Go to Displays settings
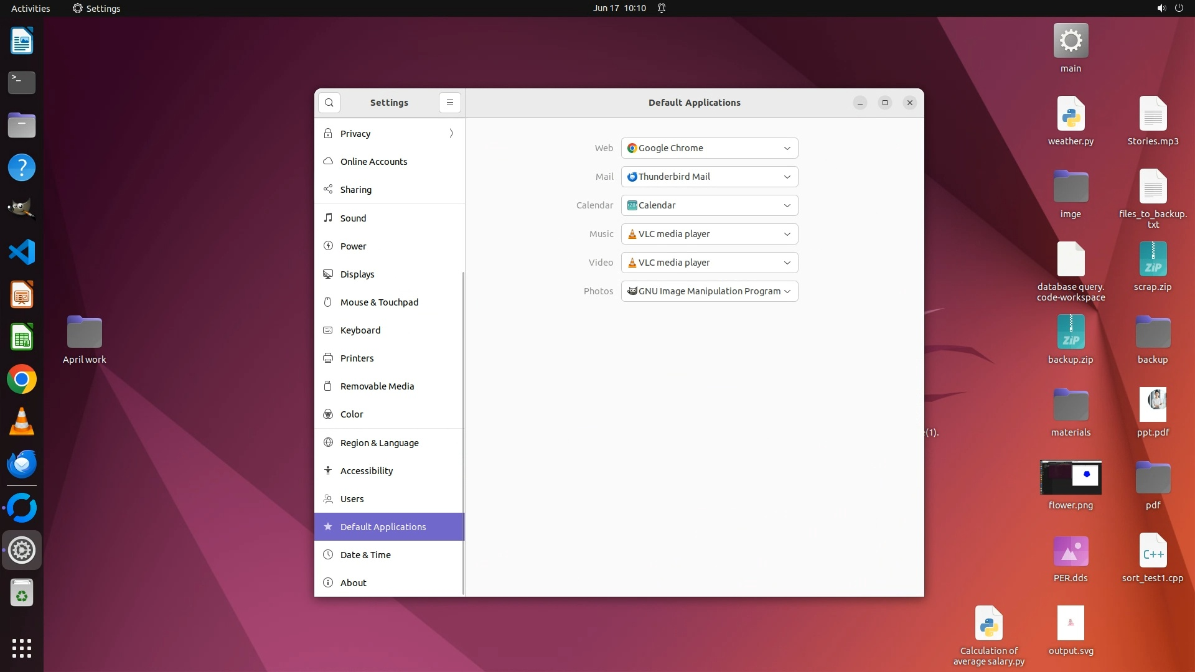The image size is (1195, 672). click(357, 274)
